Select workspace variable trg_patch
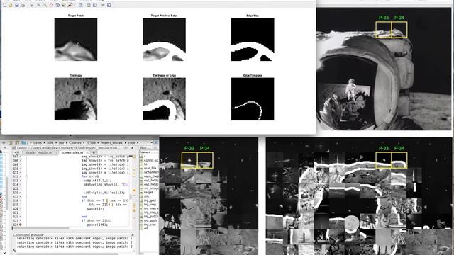 (x=150, y=216)
